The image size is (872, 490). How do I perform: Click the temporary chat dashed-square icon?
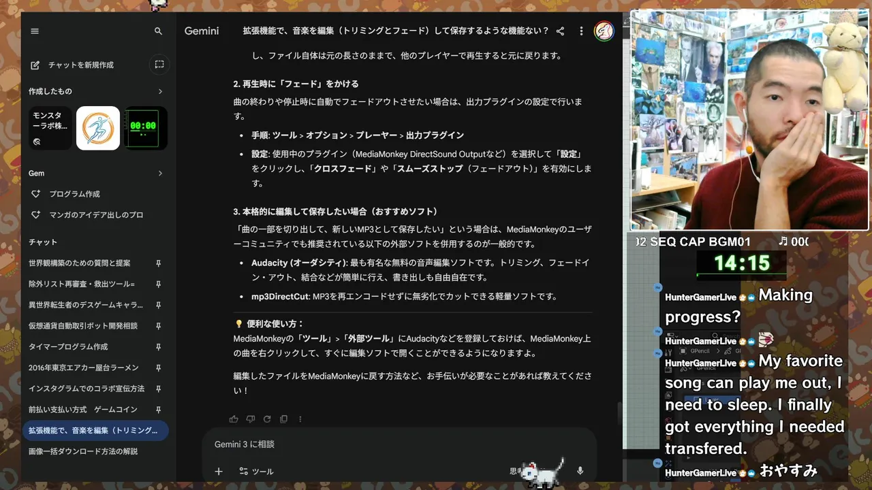pyautogui.click(x=159, y=65)
